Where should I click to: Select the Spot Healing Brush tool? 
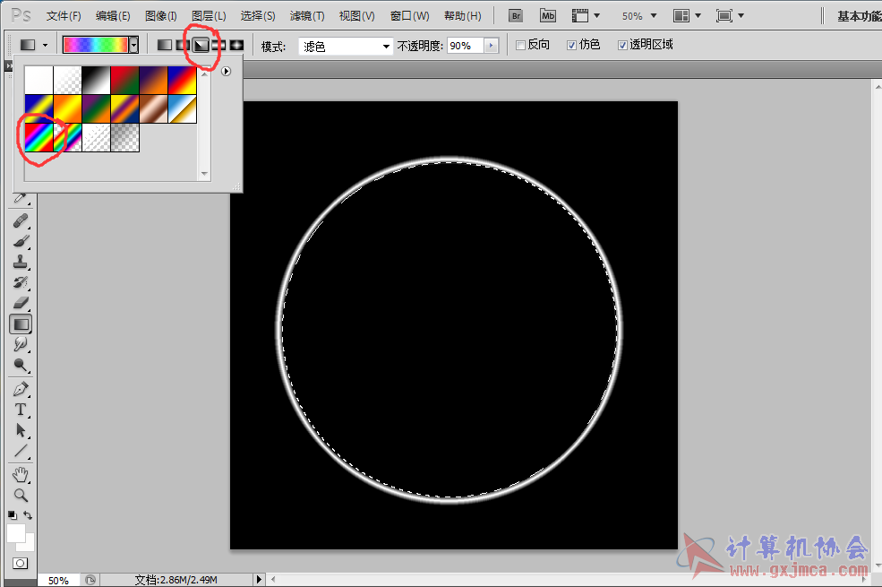pyautogui.click(x=21, y=220)
